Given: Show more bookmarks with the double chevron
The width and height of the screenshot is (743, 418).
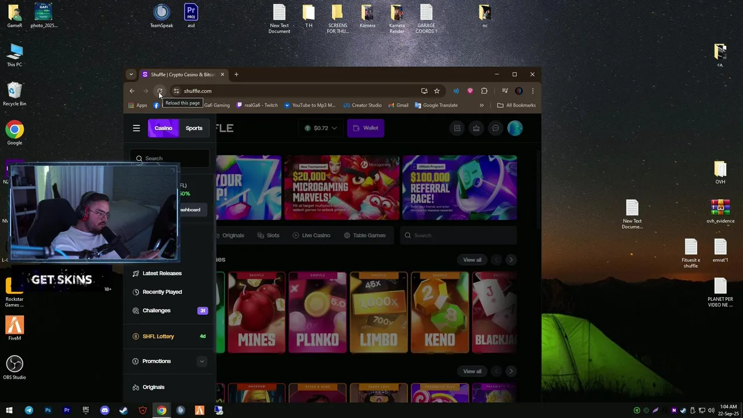Looking at the screenshot, I should pyautogui.click(x=481, y=105).
